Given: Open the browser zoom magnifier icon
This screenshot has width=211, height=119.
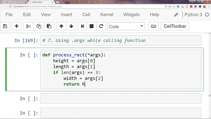Looking at the screenshot, I should coord(166,7).
